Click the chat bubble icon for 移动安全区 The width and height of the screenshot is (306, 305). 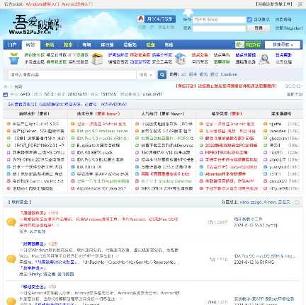[x=11, y=301]
